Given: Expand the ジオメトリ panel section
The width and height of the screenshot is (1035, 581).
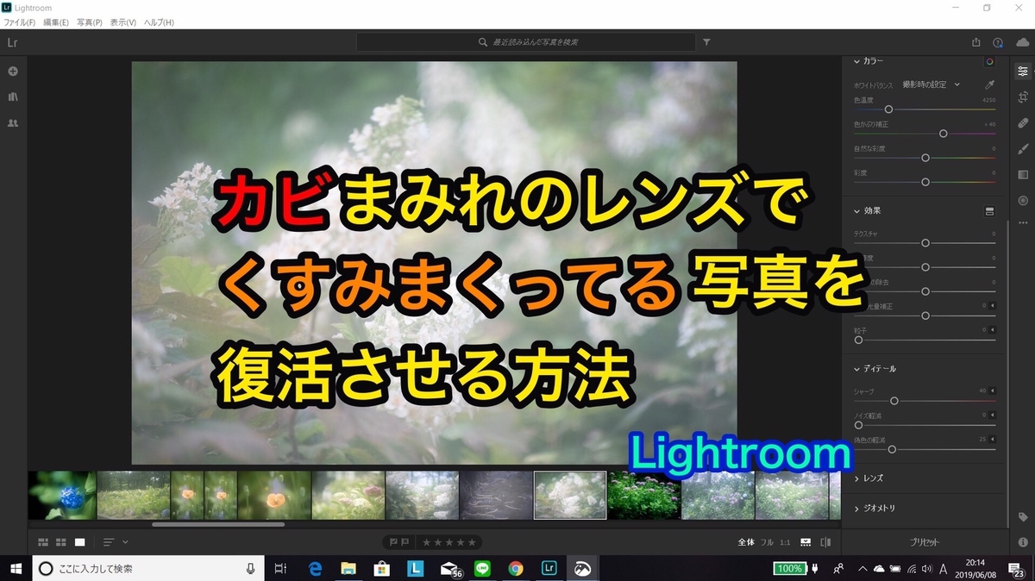Looking at the screenshot, I should [857, 509].
